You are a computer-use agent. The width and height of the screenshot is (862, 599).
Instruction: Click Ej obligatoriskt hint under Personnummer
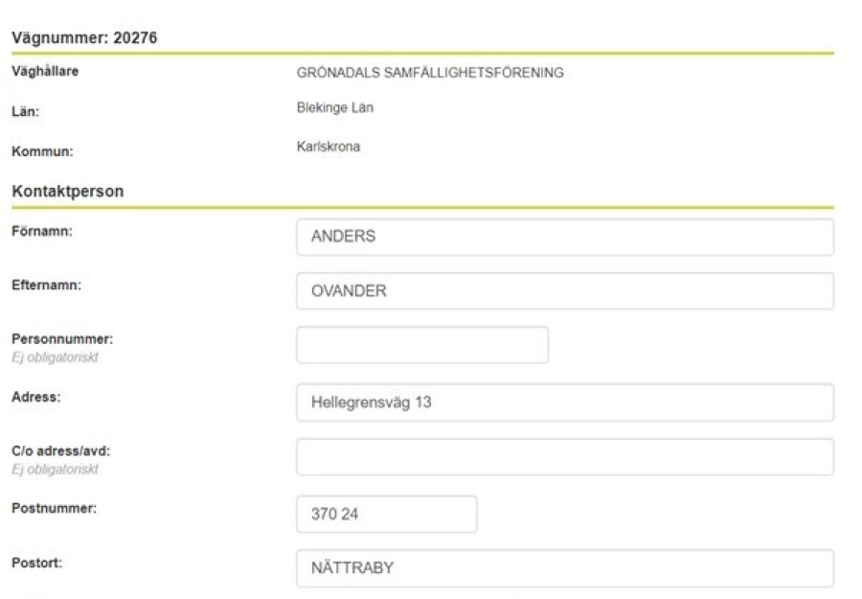point(55,357)
